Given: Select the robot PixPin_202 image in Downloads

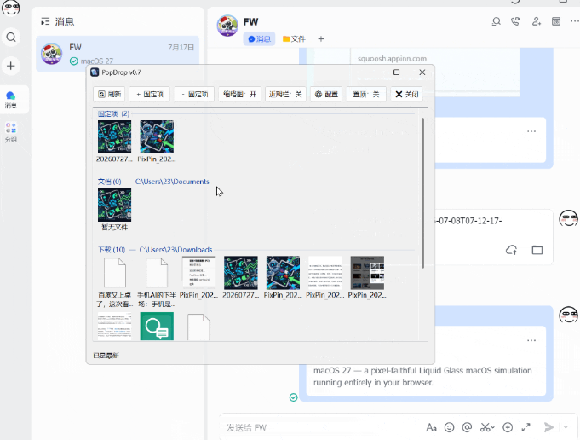Looking at the screenshot, I should tap(283, 277).
